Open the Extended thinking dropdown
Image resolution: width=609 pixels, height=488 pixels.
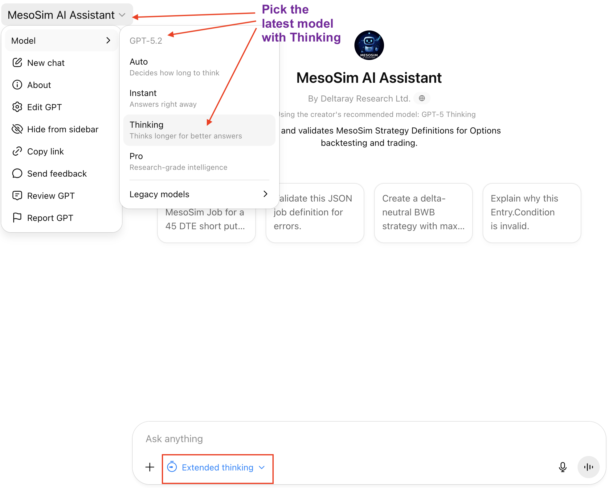[x=218, y=467]
